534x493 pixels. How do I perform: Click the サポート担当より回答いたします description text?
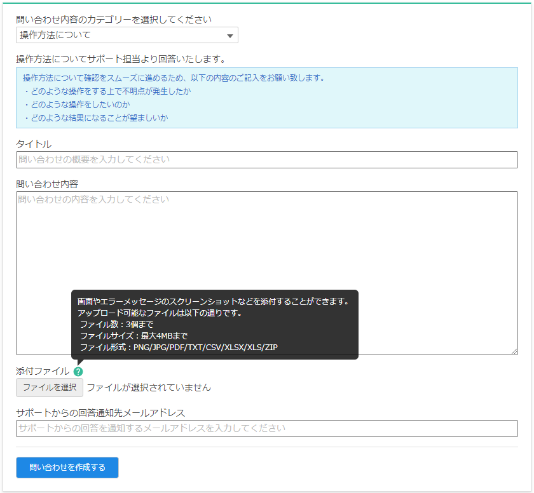pos(121,59)
